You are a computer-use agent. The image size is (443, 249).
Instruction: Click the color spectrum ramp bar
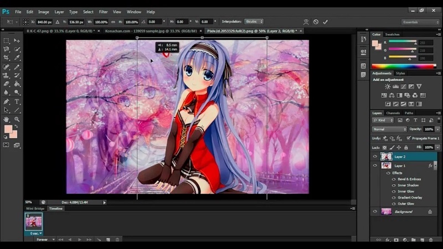click(404, 66)
